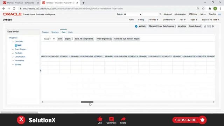The image size is (224, 126).
Task: Click the data grid horizontal scrollbar thumb
Action: [87, 102]
